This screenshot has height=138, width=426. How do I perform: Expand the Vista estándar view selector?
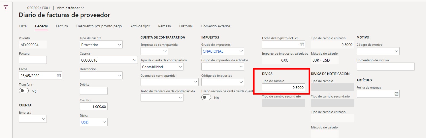(70, 8)
